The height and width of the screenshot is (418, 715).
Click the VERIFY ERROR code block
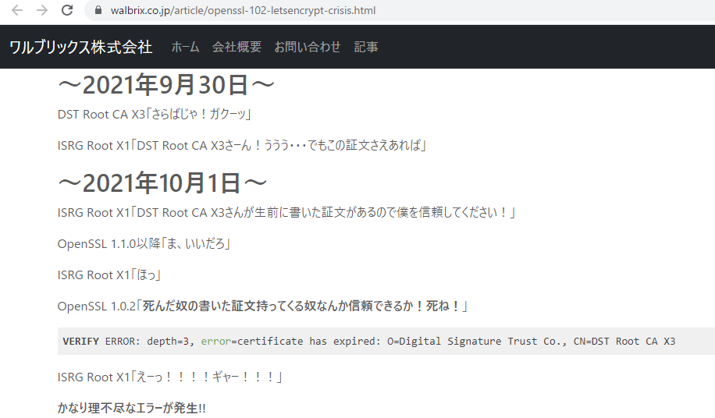point(369,342)
